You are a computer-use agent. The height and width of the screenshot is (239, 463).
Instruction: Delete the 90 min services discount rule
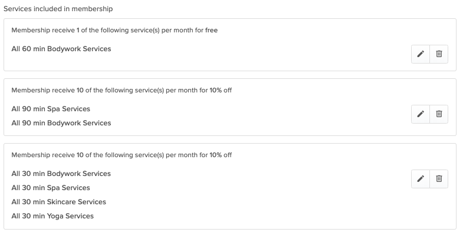pyautogui.click(x=439, y=114)
